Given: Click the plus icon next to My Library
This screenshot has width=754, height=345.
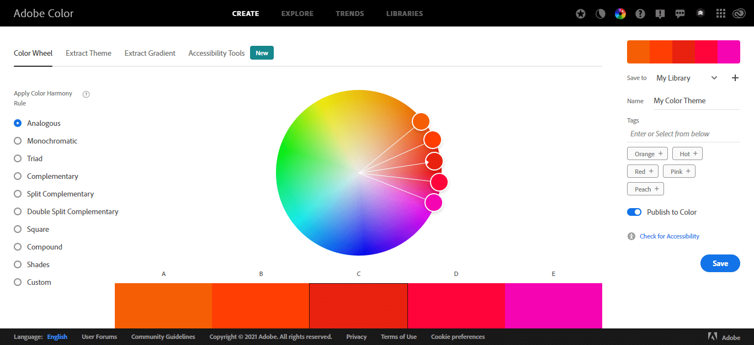Looking at the screenshot, I should point(735,78).
